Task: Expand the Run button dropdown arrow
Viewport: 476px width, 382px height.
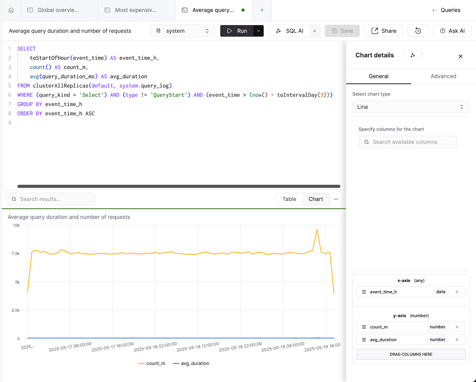Action: point(259,31)
